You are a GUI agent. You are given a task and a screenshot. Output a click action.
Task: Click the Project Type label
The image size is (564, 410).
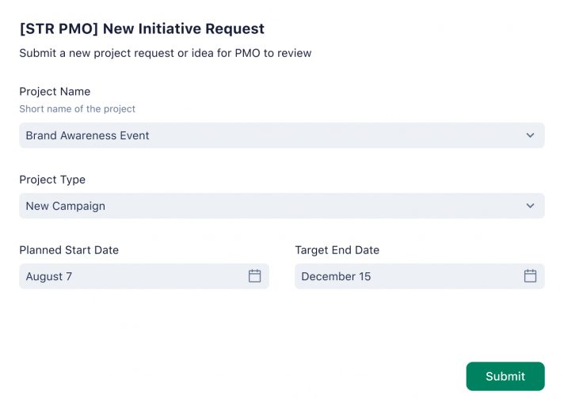coord(52,180)
